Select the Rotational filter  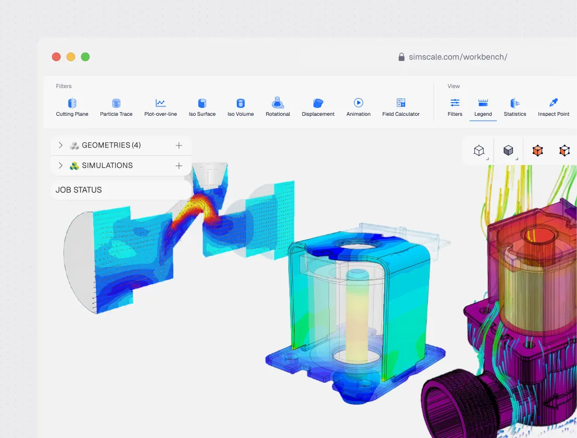278,107
